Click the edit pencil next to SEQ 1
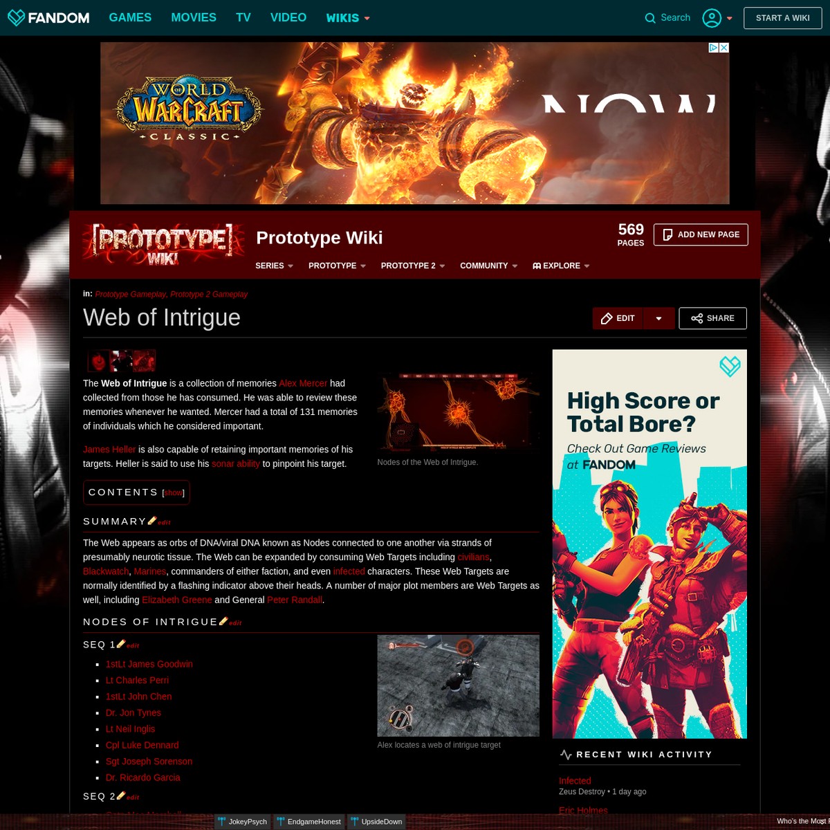Screen dimensions: 830x830 (120, 643)
